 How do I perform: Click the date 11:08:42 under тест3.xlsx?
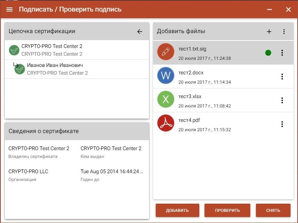[x=205, y=106]
